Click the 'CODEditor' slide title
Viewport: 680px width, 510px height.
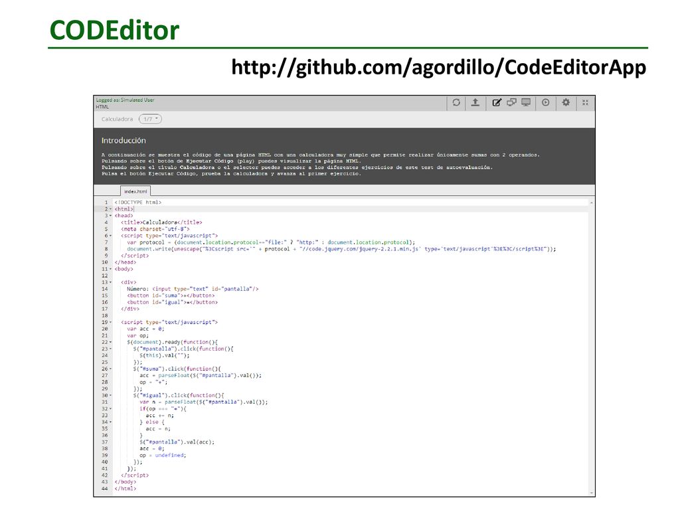tap(114, 30)
